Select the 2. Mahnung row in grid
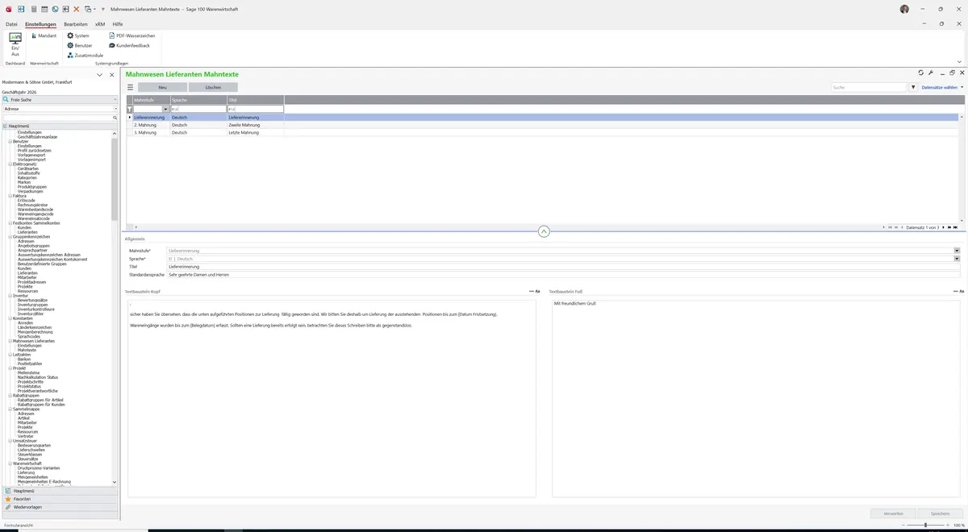Viewport: 968px width, 532px height. (x=542, y=125)
